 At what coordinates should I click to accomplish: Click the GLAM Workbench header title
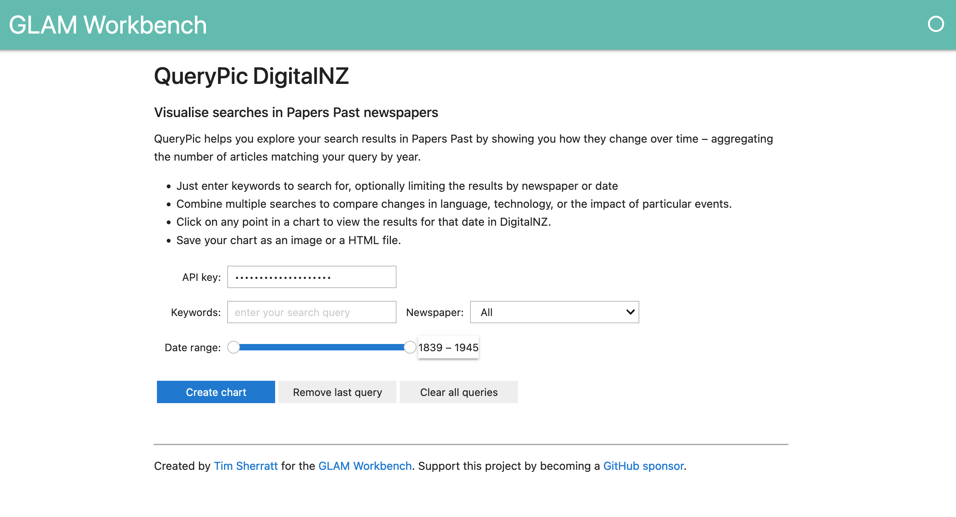[x=108, y=25]
